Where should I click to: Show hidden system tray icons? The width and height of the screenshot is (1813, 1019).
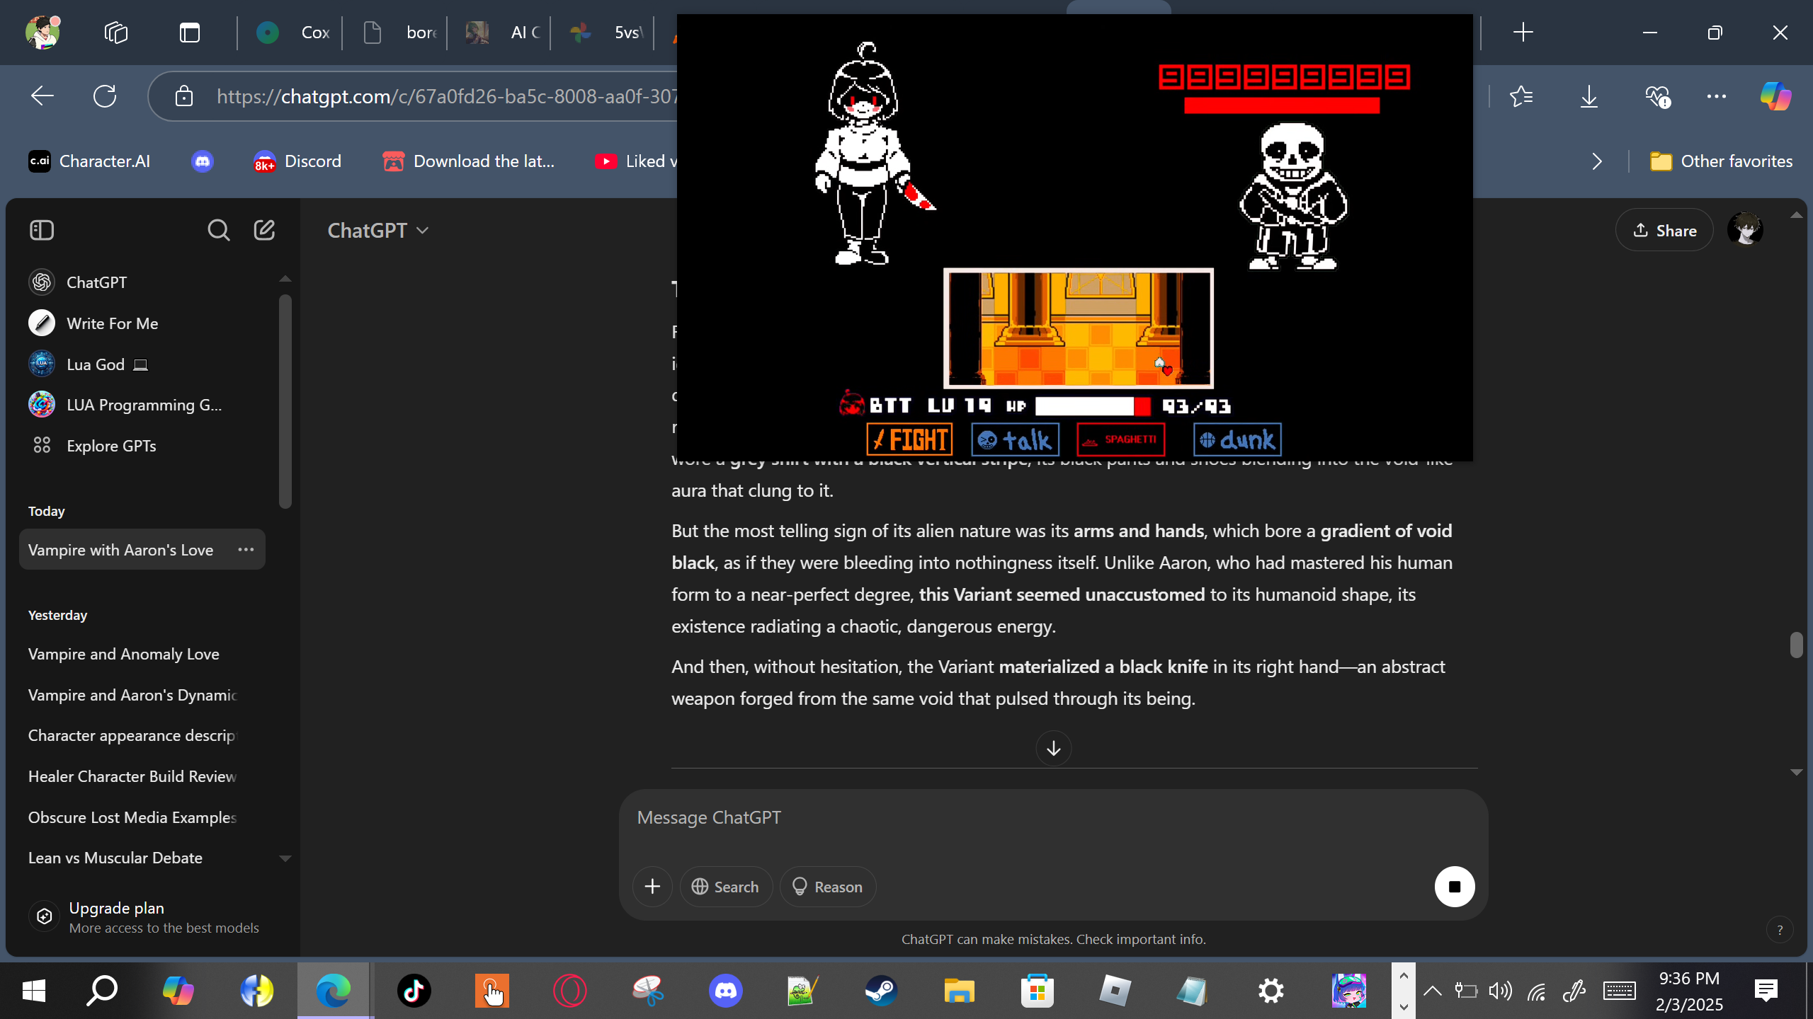coord(1432,991)
